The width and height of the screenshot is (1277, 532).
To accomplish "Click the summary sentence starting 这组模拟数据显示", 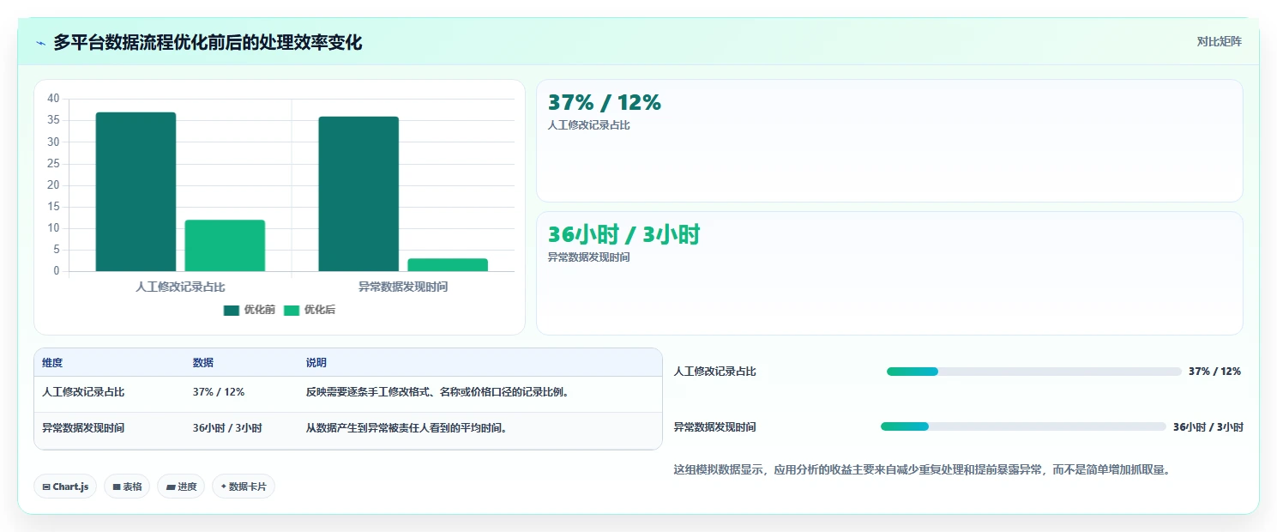I will (x=922, y=469).
